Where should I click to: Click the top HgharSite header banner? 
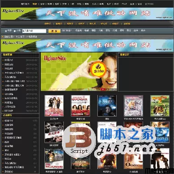click(87, 13)
